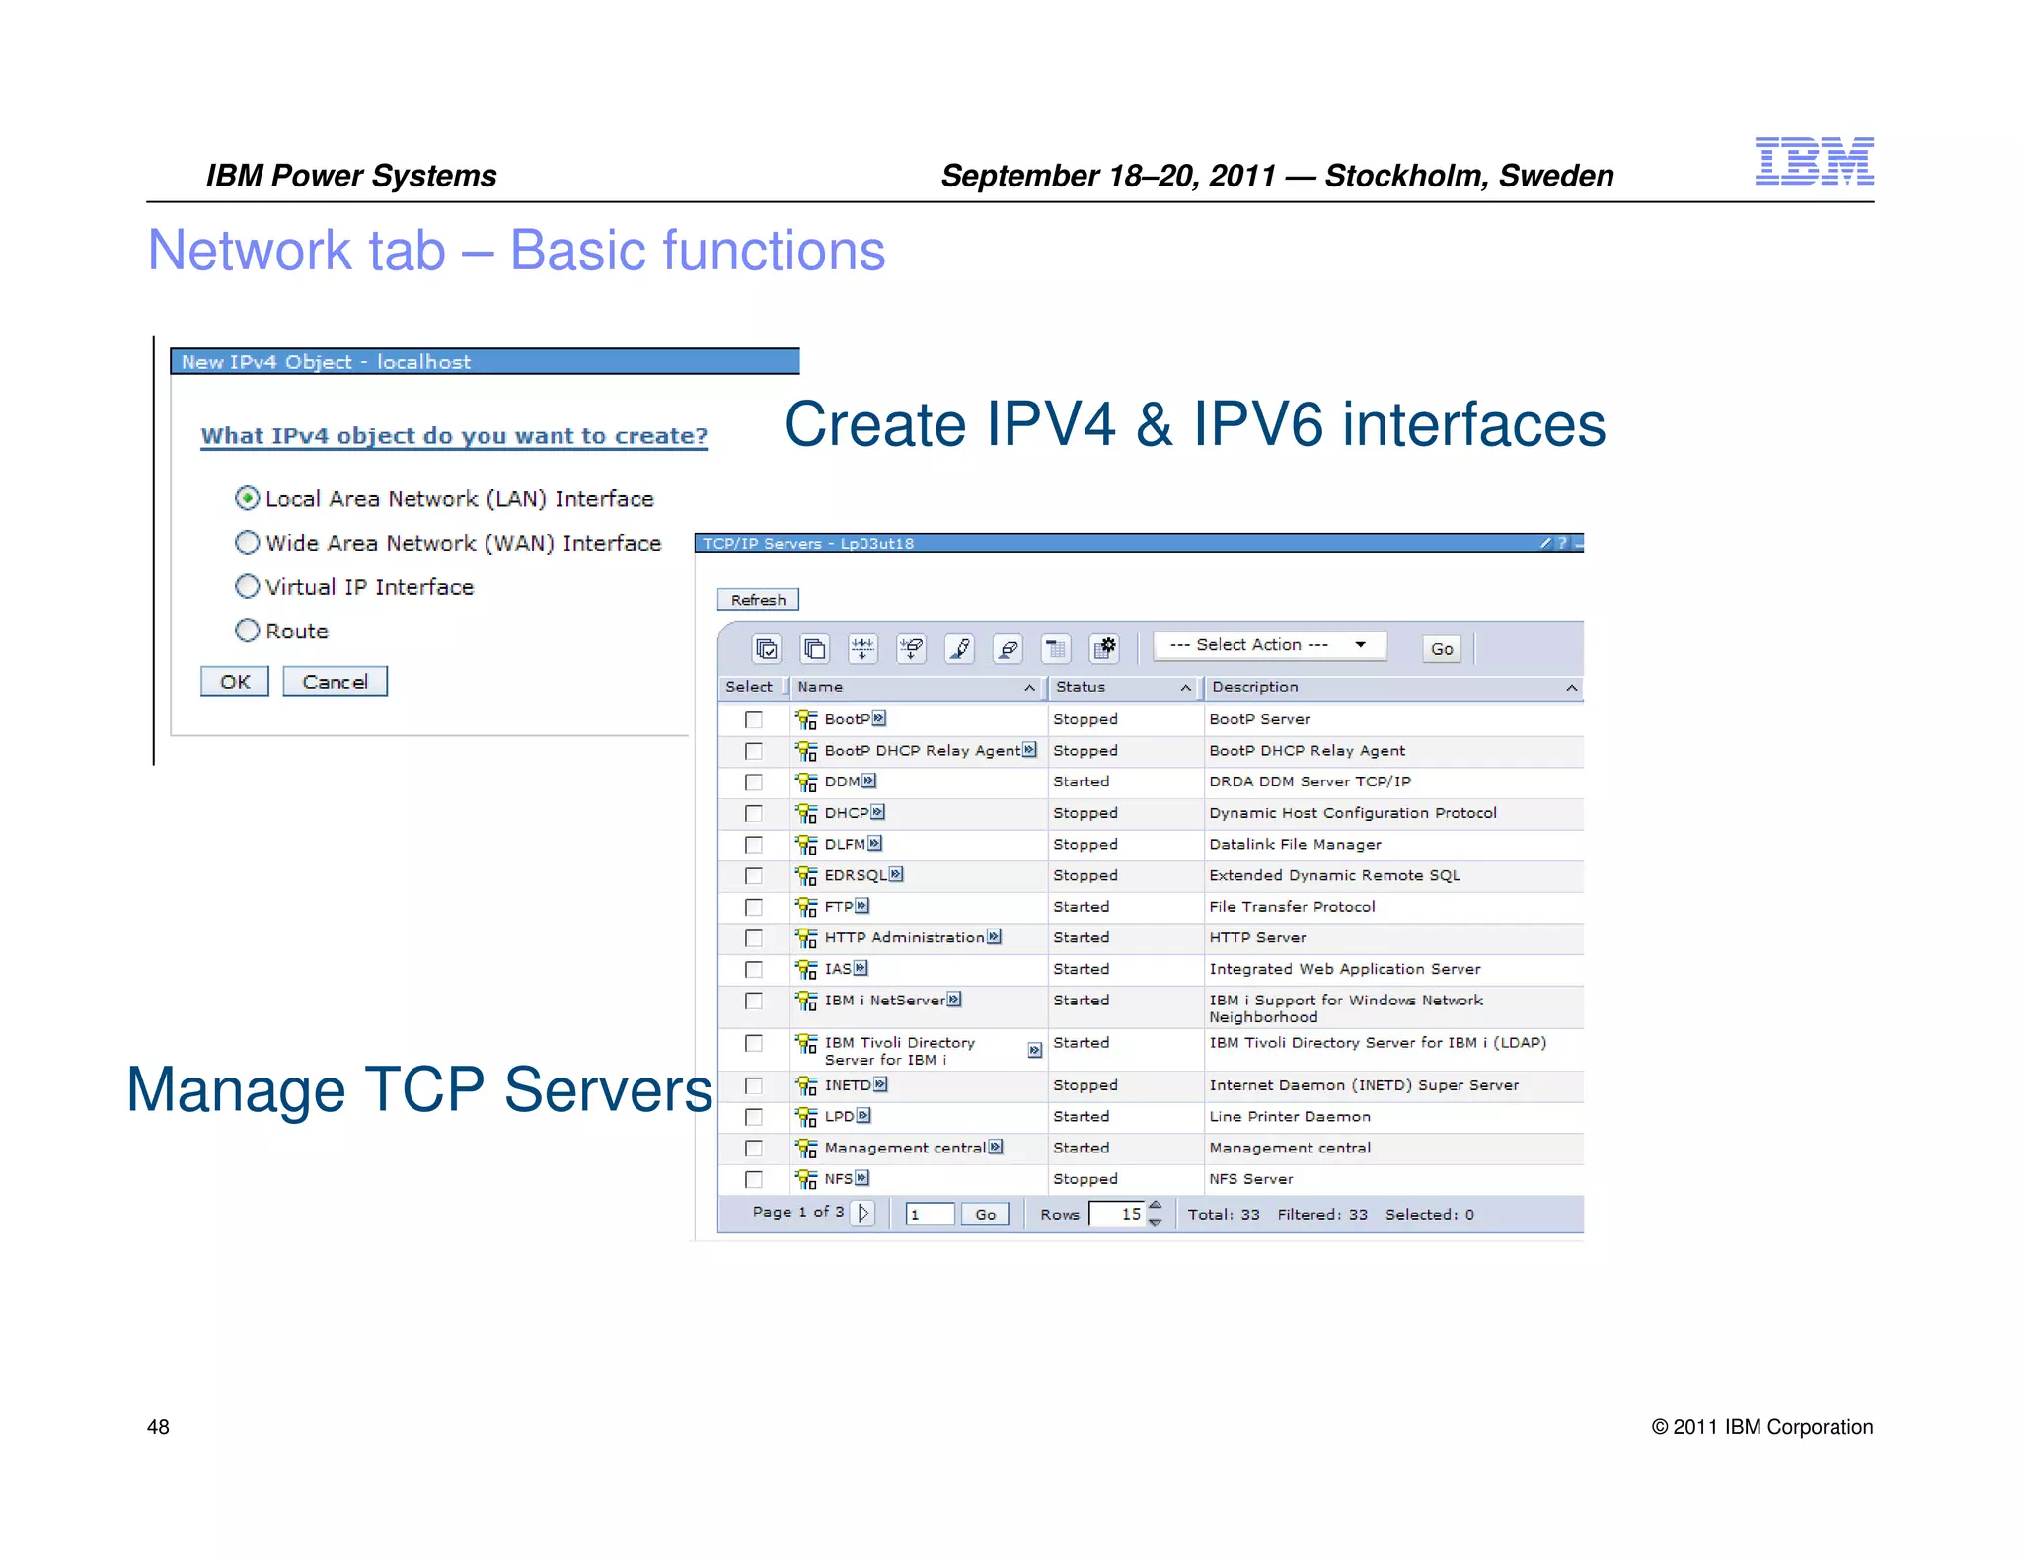The height and width of the screenshot is (1561, 2021).
Task: Click the server icon beside FTP
Action: 806,907
